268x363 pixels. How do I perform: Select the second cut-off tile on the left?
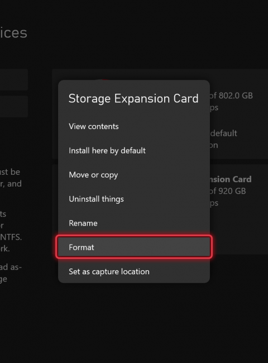click(x=14, y=107)
